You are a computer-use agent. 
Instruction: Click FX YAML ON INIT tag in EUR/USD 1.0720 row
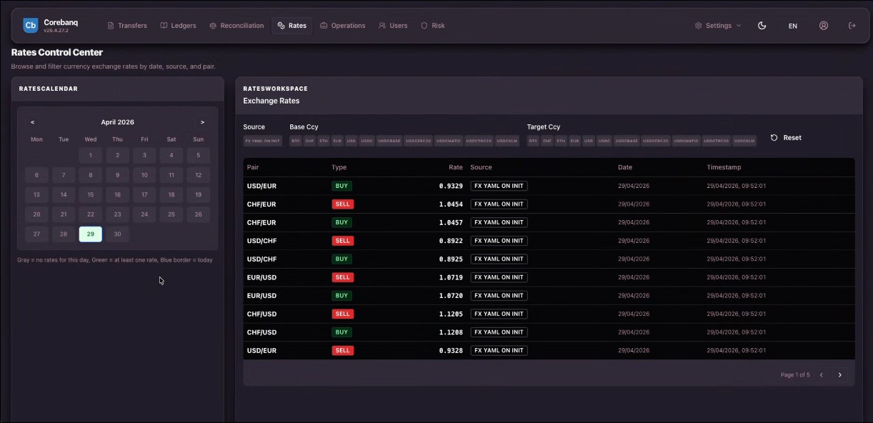pos(499,296)
